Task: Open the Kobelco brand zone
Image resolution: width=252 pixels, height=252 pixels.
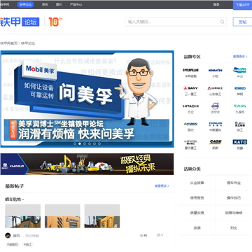Action: (239, 91)
